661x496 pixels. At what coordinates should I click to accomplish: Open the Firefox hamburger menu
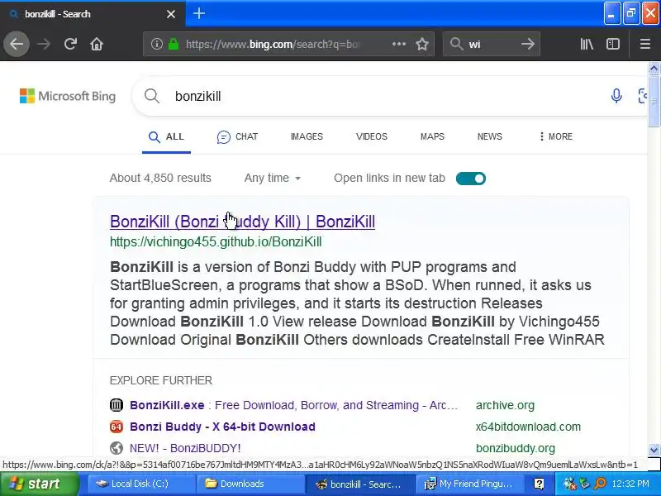[645, 44]
